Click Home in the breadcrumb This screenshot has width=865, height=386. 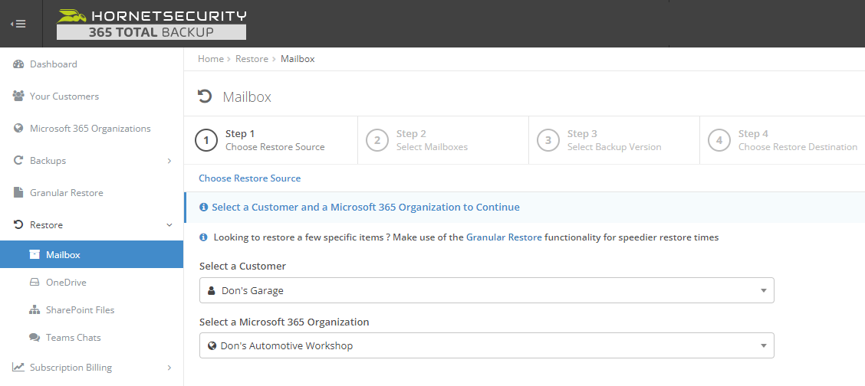tap(211, 59)
